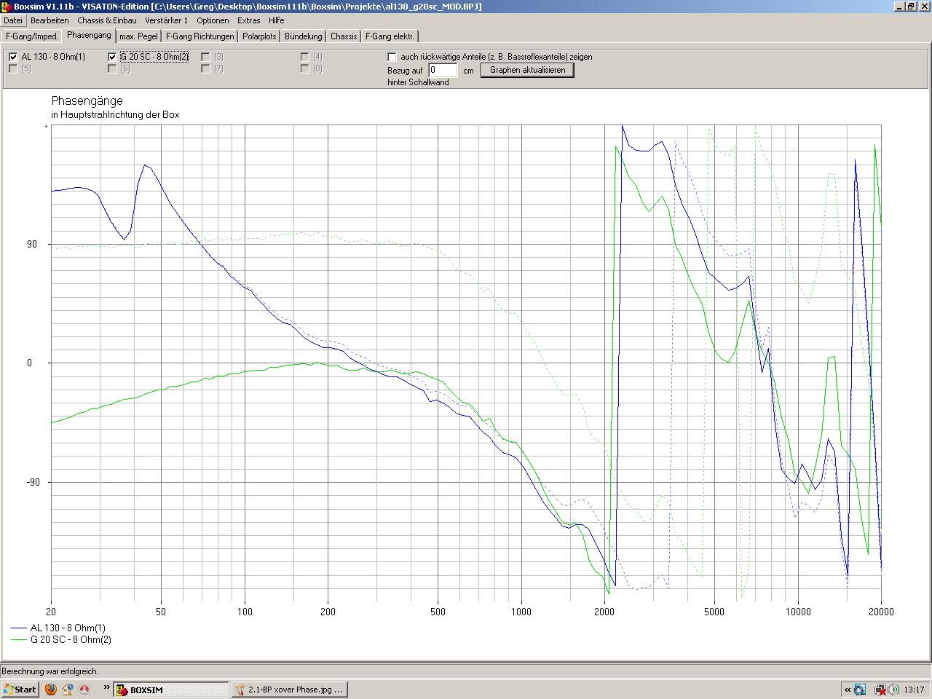Switch to the Bündelung tab
932x699 pixels.
[304, 36]
